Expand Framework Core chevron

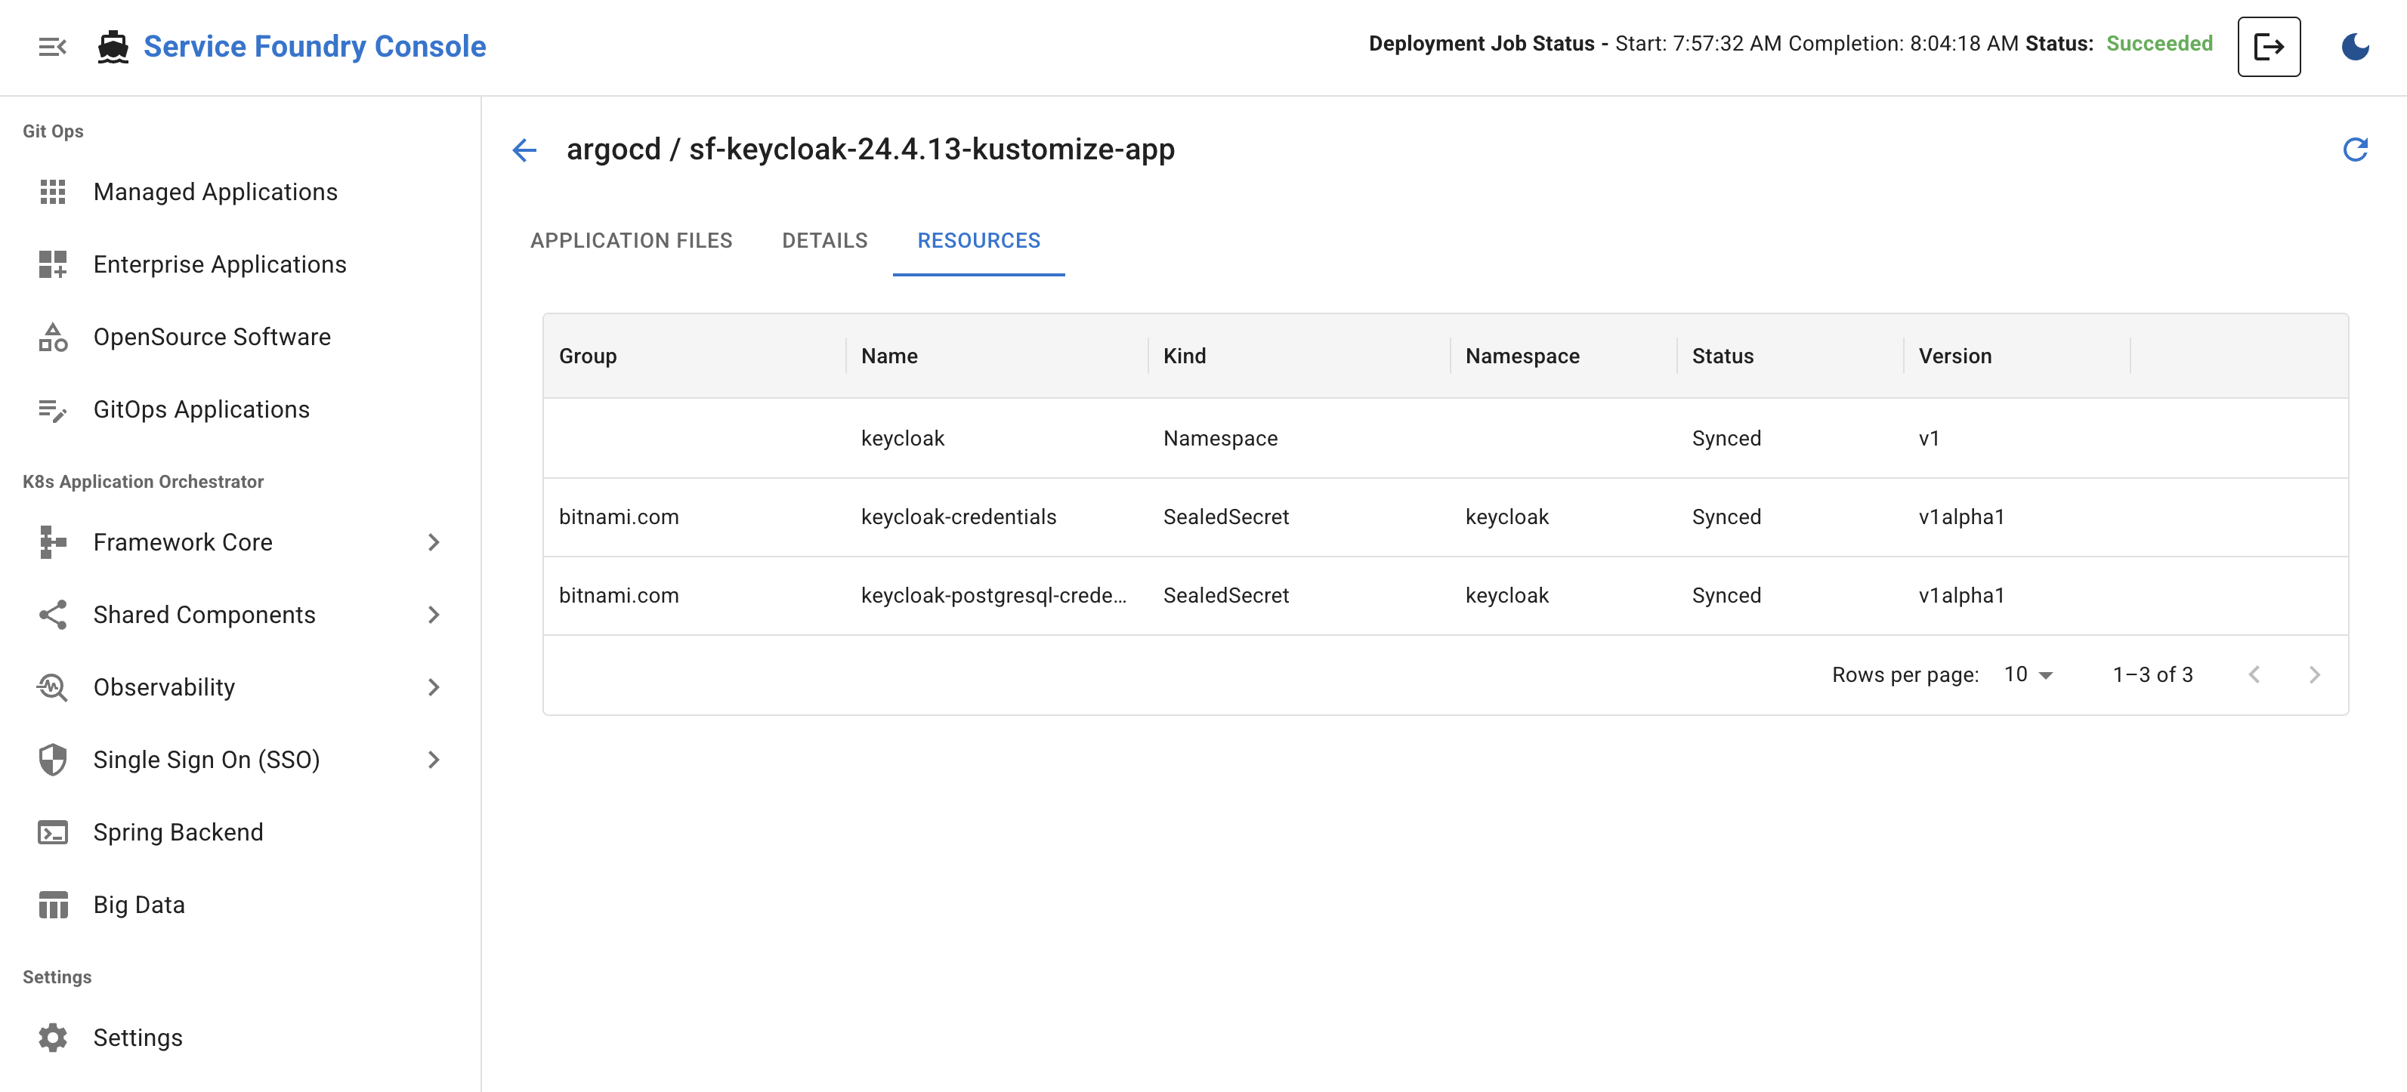point(434,543)
